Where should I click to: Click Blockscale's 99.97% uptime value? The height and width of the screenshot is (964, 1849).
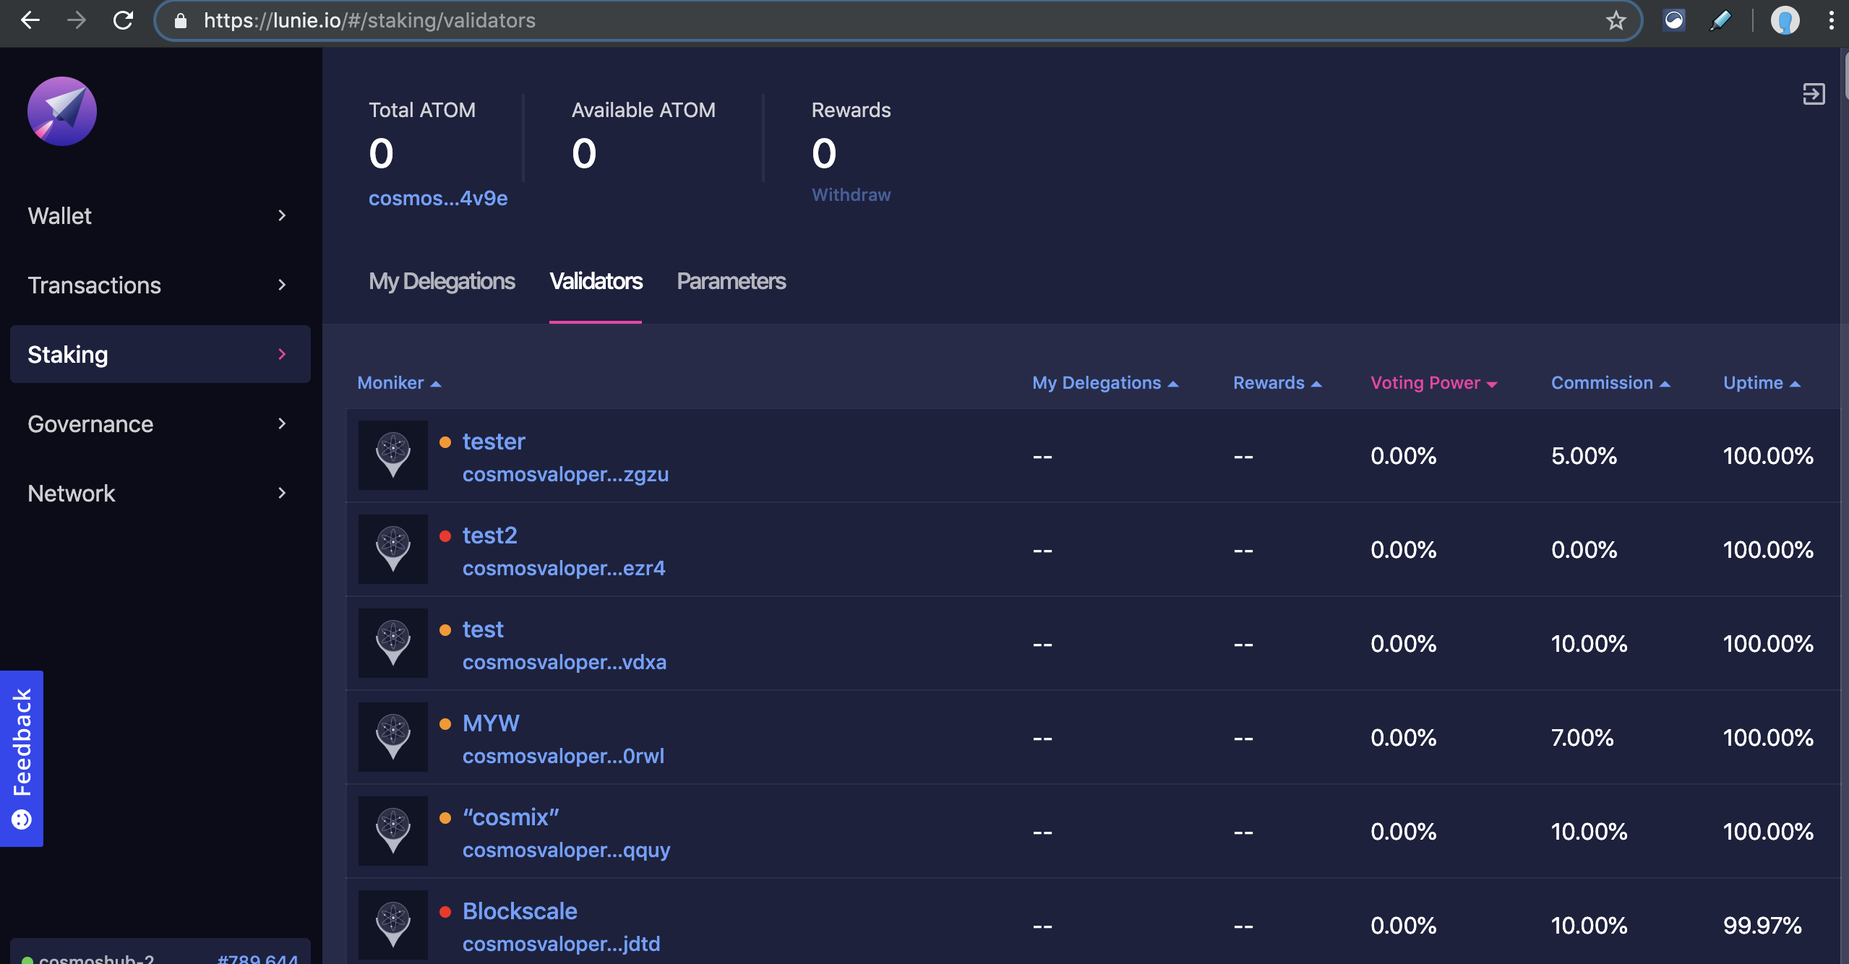coord(1762,925)
